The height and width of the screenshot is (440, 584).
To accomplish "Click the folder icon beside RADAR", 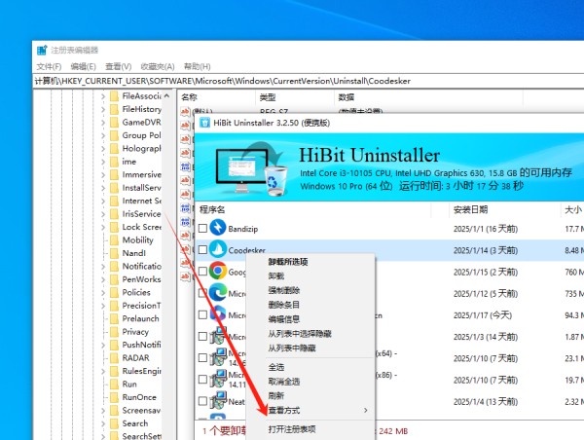I will click(114, 358).
